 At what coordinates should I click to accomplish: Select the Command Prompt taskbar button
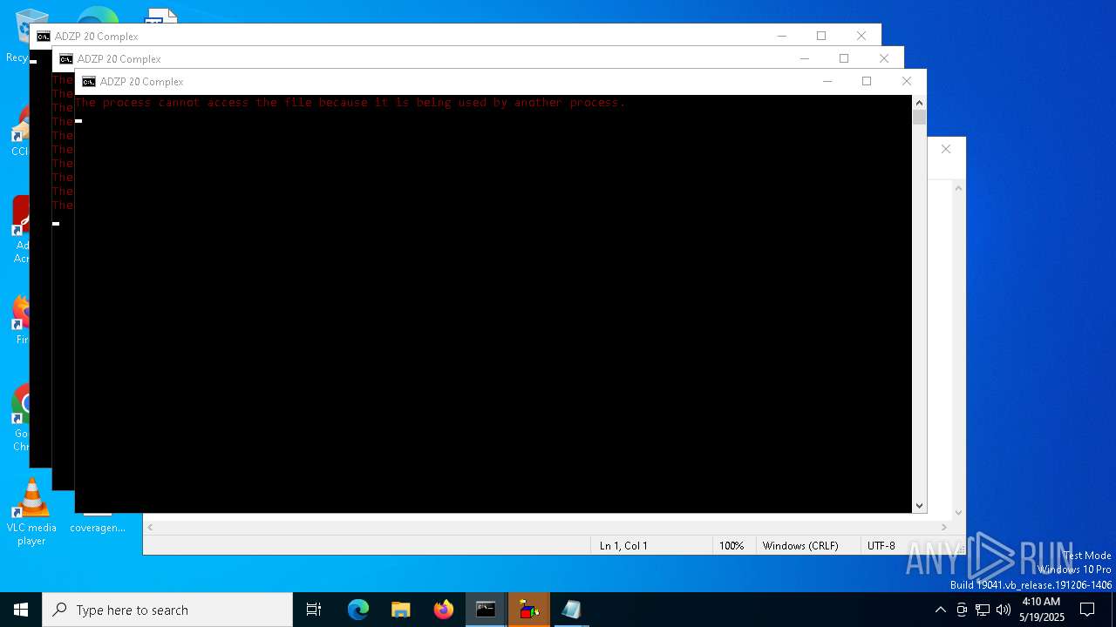tap(486, 610)
